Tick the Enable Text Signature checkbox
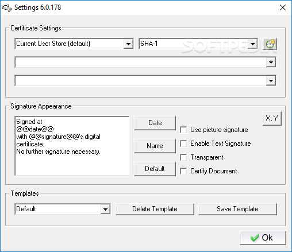This screenshot has width=292, height=252. [183, 144]
